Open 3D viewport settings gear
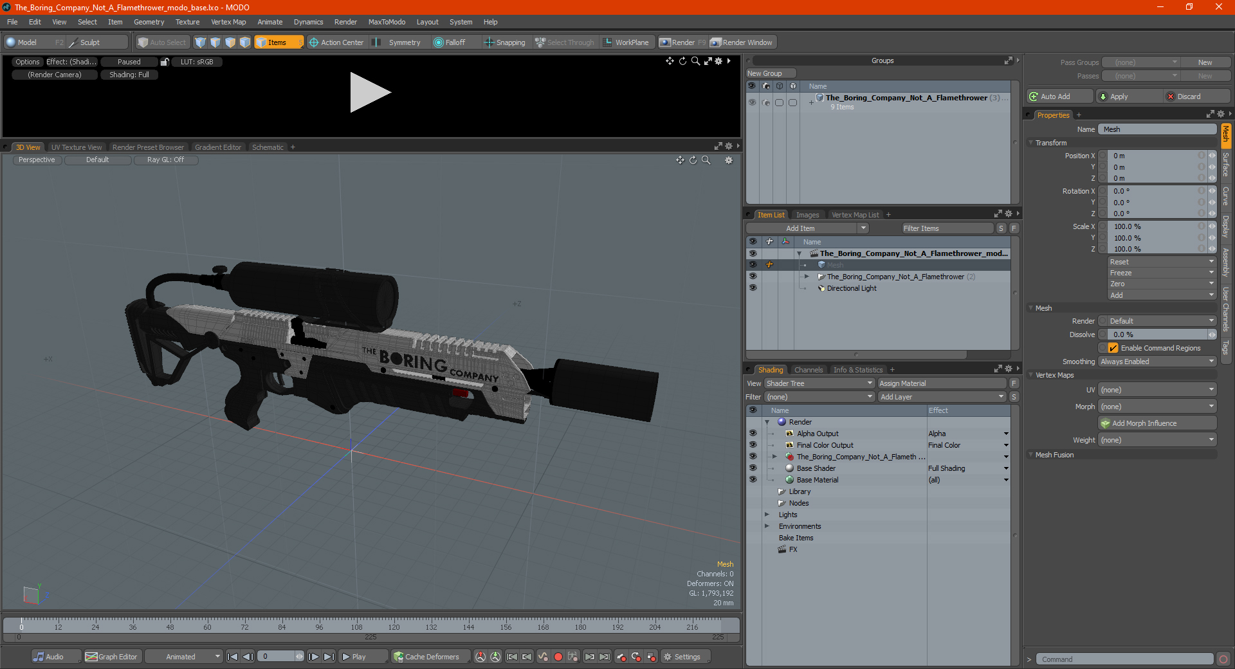The height and width of the screenshot is (669, 1235). pyautogui.click(x=729, y=160)
